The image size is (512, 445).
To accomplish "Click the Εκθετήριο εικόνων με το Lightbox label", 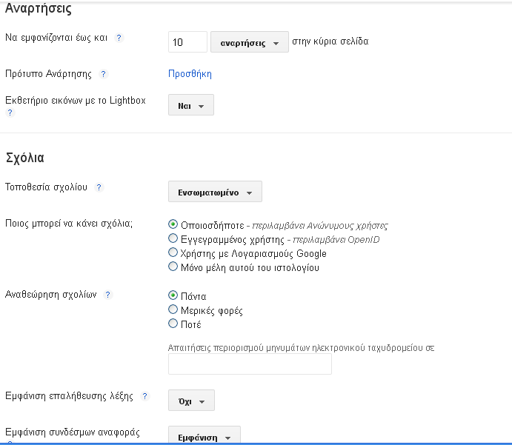I will (x=76, y=101).
